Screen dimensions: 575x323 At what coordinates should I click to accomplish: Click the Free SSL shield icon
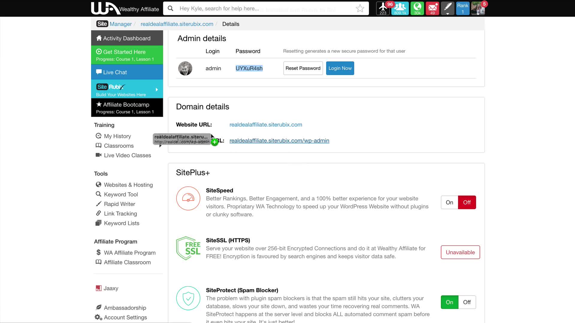(188, 248)
